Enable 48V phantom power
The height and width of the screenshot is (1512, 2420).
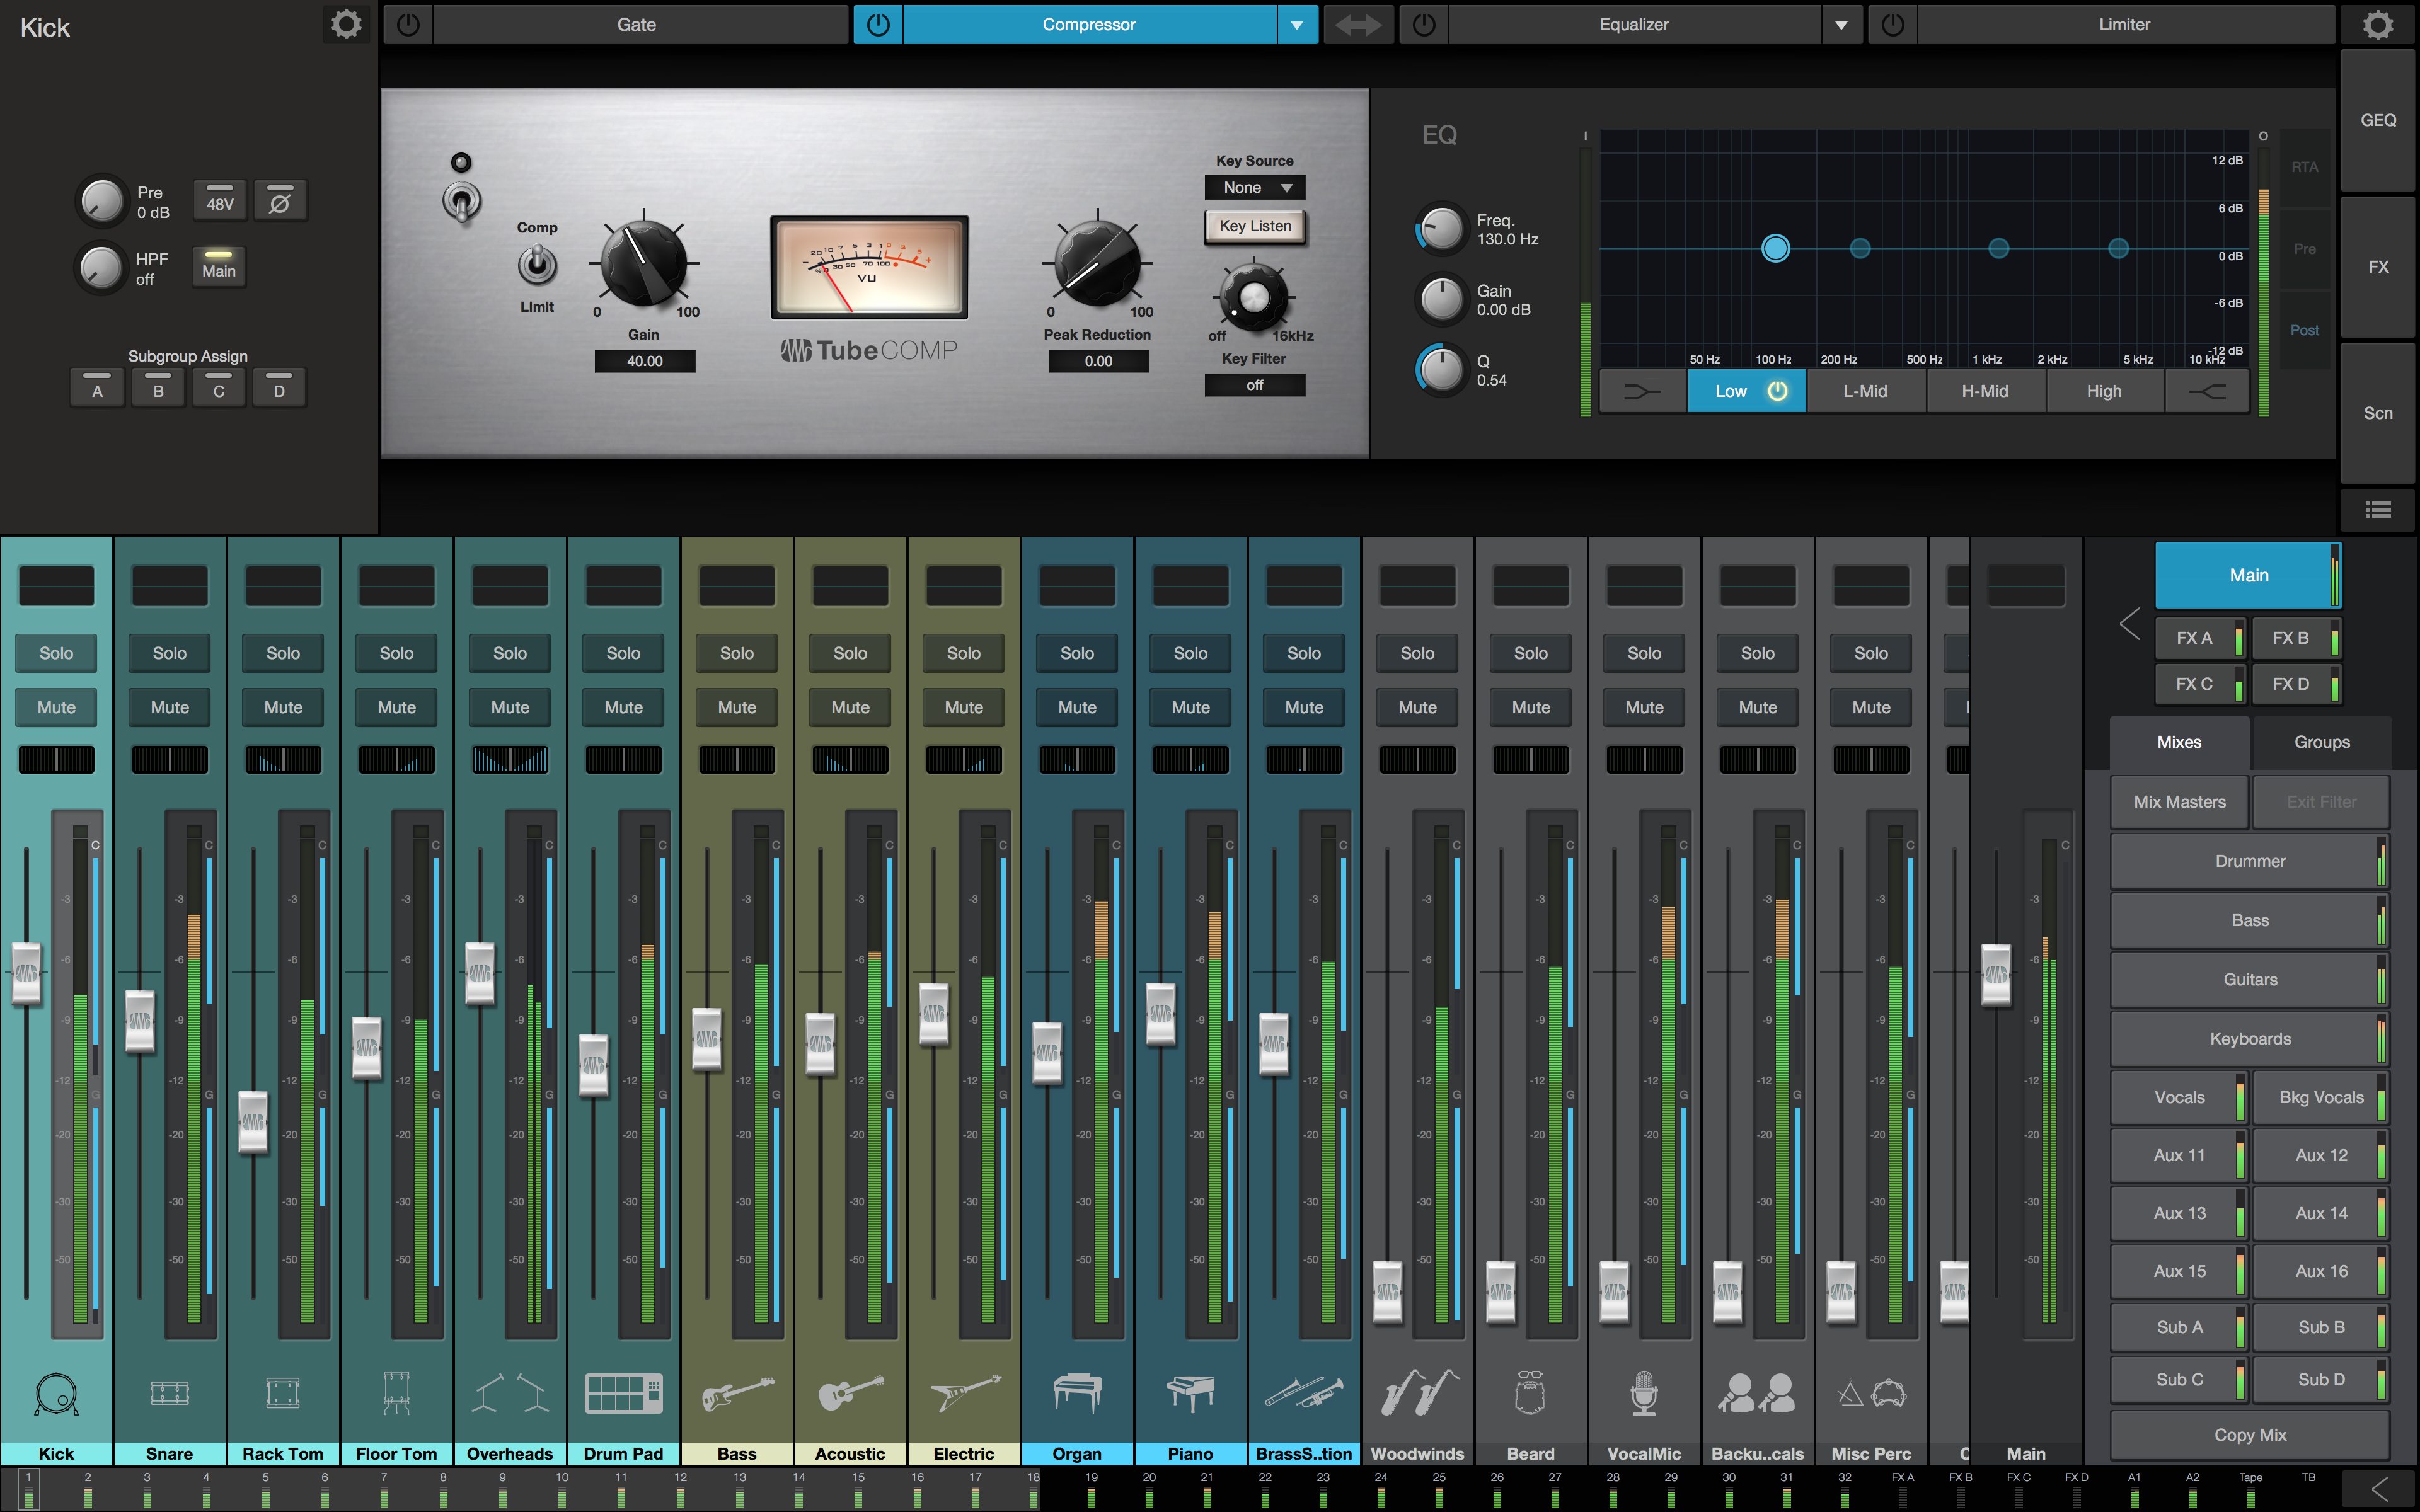(x=220, y=201)
